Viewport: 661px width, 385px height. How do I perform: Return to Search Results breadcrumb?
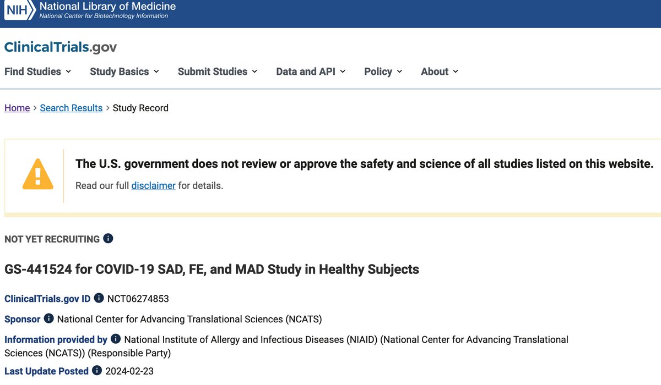[71, 108]
